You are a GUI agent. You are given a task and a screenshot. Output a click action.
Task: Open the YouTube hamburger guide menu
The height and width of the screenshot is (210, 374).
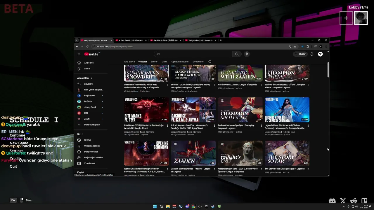(x=79, y=54)
